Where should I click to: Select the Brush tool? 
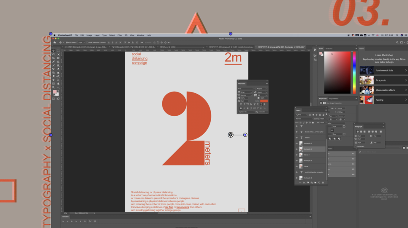[x=53, y=65]
